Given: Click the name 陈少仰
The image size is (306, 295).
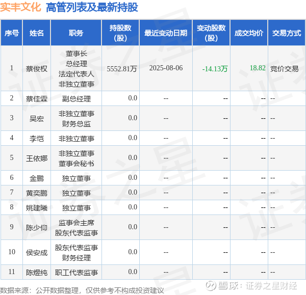Looking at the screenshot, I should [x=37, y=228].
